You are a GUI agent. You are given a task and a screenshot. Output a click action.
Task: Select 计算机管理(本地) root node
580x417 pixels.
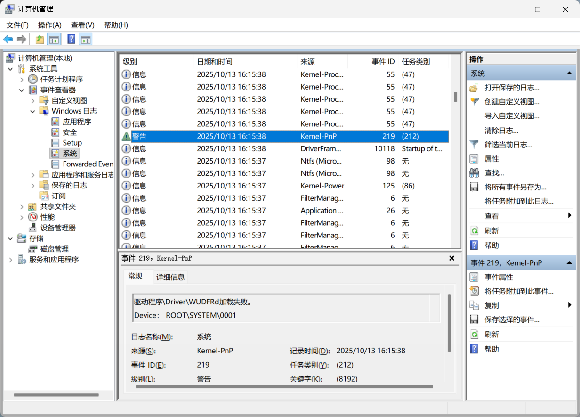pos(45,58)
